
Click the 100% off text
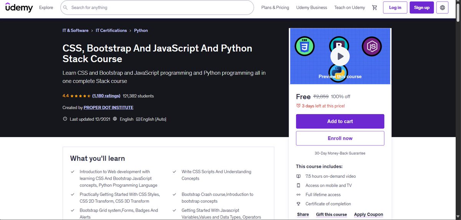(x=341, y=97)
